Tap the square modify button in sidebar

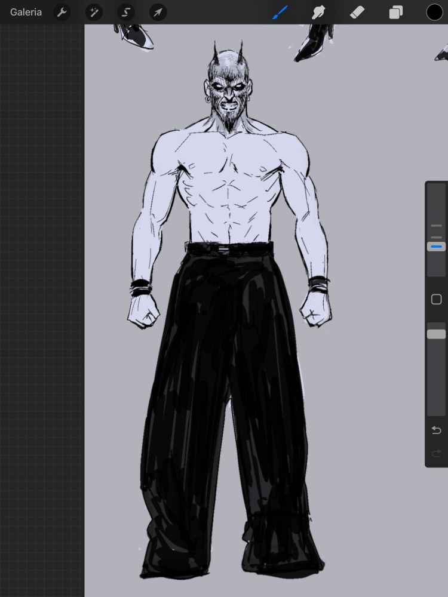point(436,299)
